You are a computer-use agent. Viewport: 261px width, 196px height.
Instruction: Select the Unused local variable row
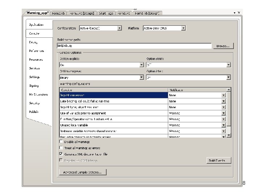(114, 125)
